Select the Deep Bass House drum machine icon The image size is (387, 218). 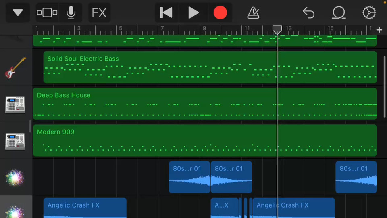click(15, 105)
